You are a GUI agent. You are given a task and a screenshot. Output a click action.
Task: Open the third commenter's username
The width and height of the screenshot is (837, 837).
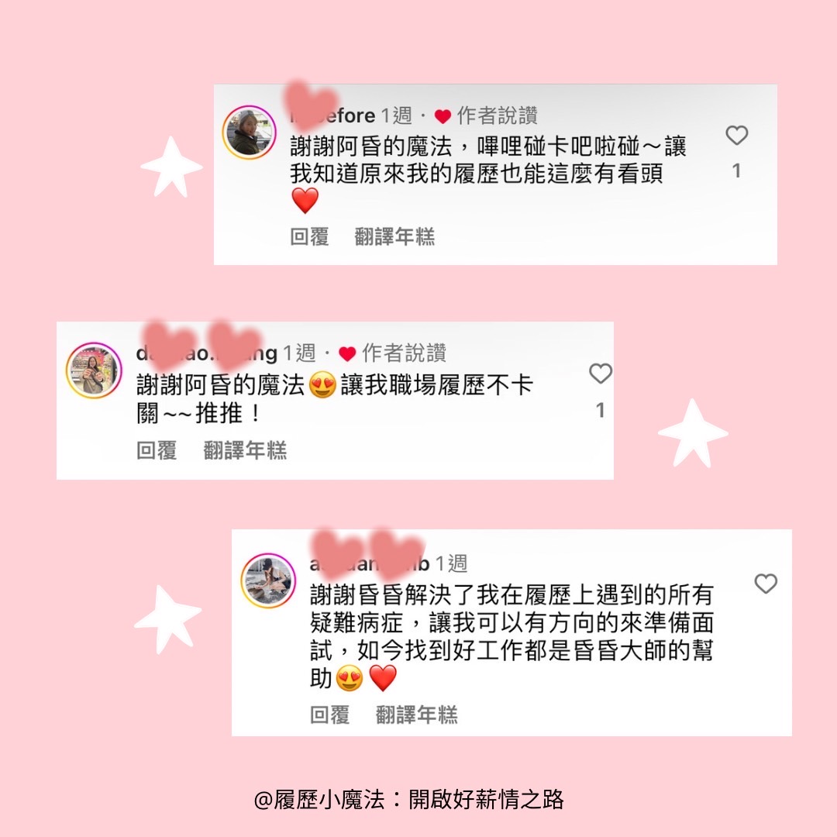click(370, 563)
